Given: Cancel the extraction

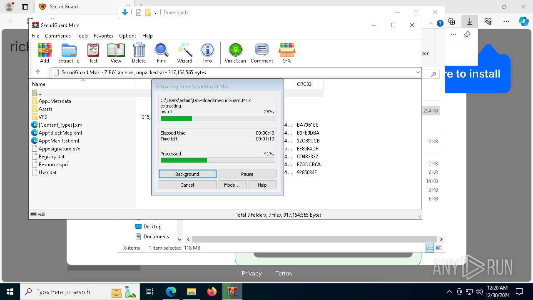Looking at the screenshot, I should (x=187, y=185).
